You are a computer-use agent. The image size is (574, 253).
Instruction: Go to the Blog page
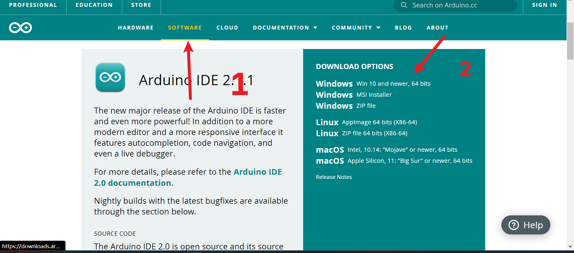coord(403,28)
